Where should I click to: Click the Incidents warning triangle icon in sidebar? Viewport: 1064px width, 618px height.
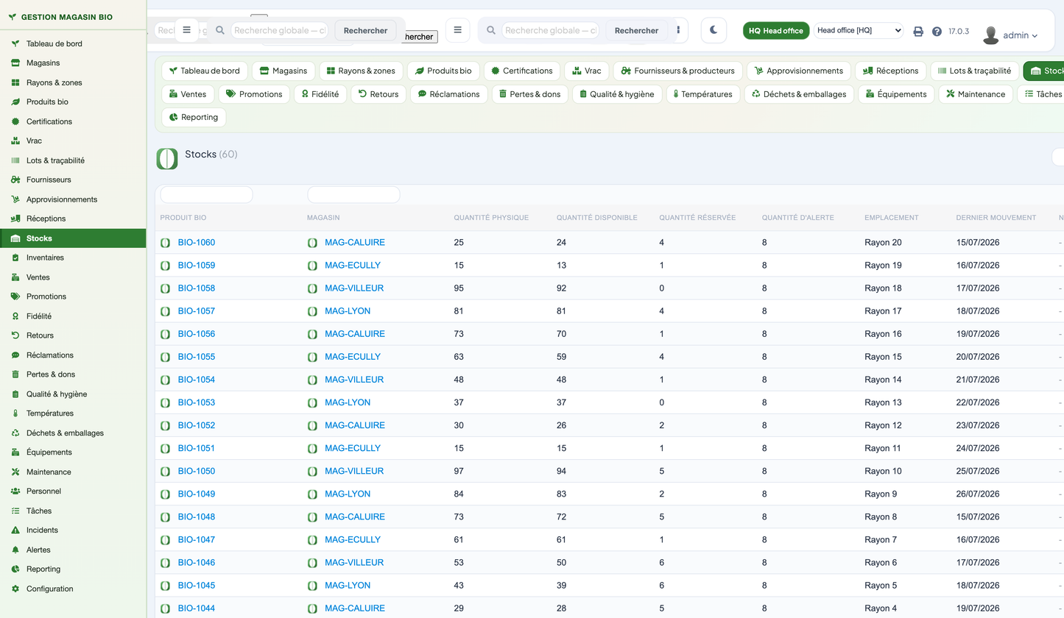15,530
